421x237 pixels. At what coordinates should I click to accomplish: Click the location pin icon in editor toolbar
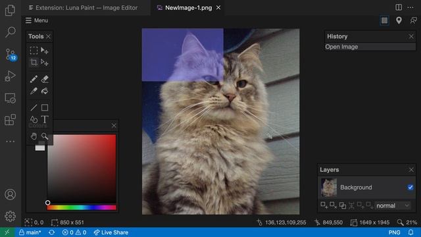pos(399,20)
